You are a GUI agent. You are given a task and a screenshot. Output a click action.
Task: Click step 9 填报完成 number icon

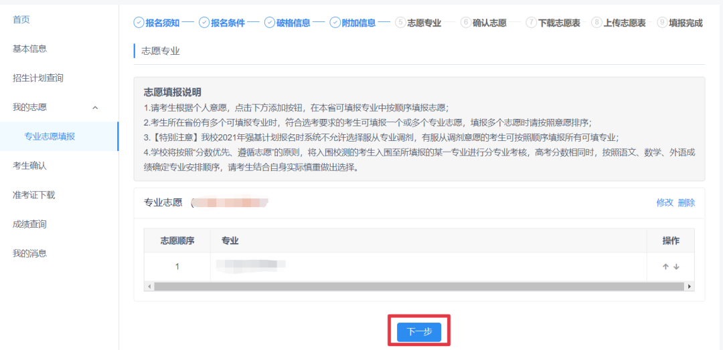(x=662, y=23)
